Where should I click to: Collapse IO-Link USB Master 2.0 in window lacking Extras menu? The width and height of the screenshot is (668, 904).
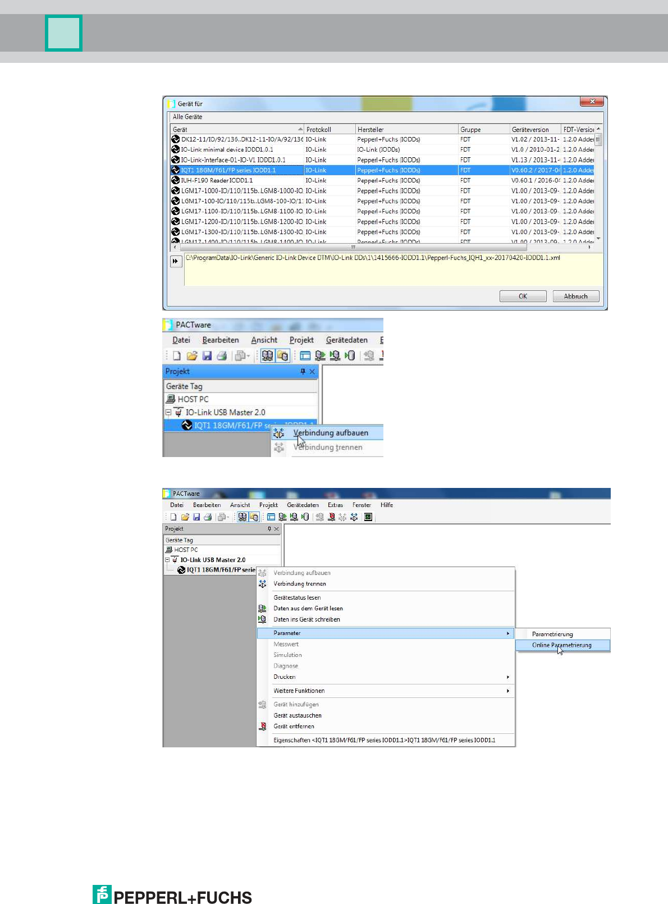(x=168, y=412)
